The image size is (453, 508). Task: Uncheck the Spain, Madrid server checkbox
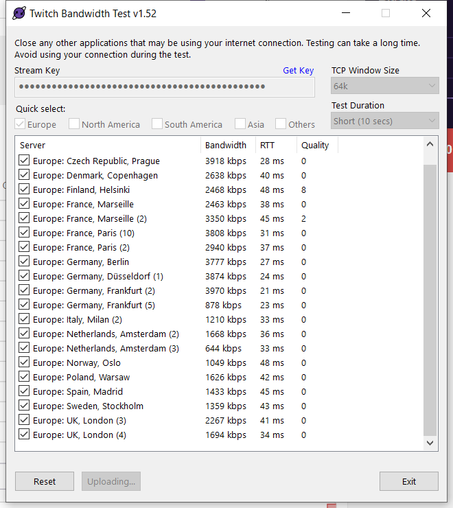[x=24, y=391]
